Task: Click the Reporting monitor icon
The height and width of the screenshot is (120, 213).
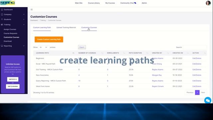Action: click(x=2, y=46)
